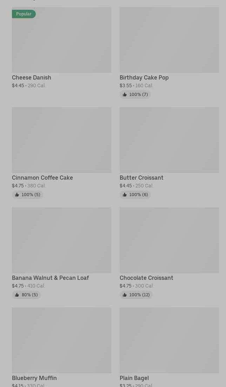Click the Chocolate Croissant title

click(x=146, y=278)
